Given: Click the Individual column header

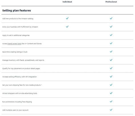Looking at the screenshot, I should tap(67, 2).
